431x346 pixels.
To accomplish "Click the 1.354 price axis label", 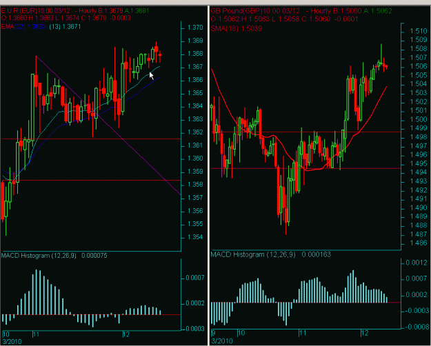I will click(195, 237).
